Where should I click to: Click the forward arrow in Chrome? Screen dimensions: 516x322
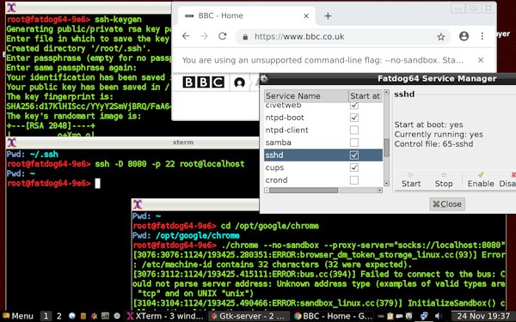point(204,36)
